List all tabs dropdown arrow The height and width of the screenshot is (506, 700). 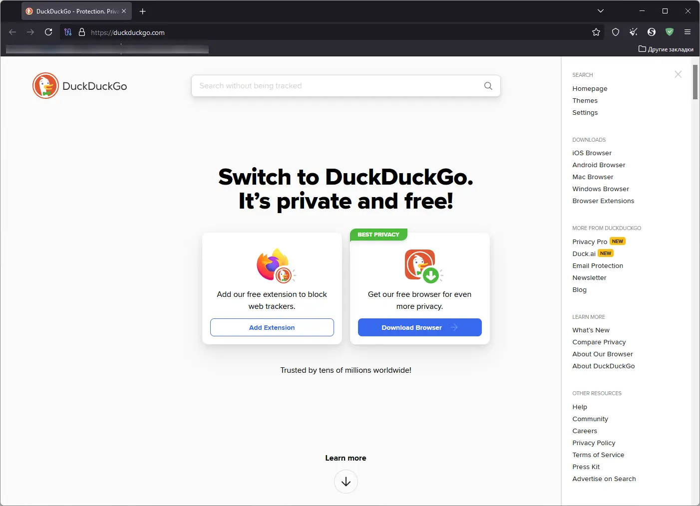[601, 11]
